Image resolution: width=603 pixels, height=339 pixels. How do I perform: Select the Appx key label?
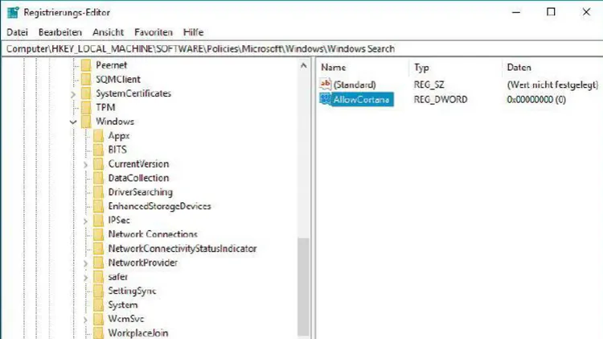pos(119,135)
